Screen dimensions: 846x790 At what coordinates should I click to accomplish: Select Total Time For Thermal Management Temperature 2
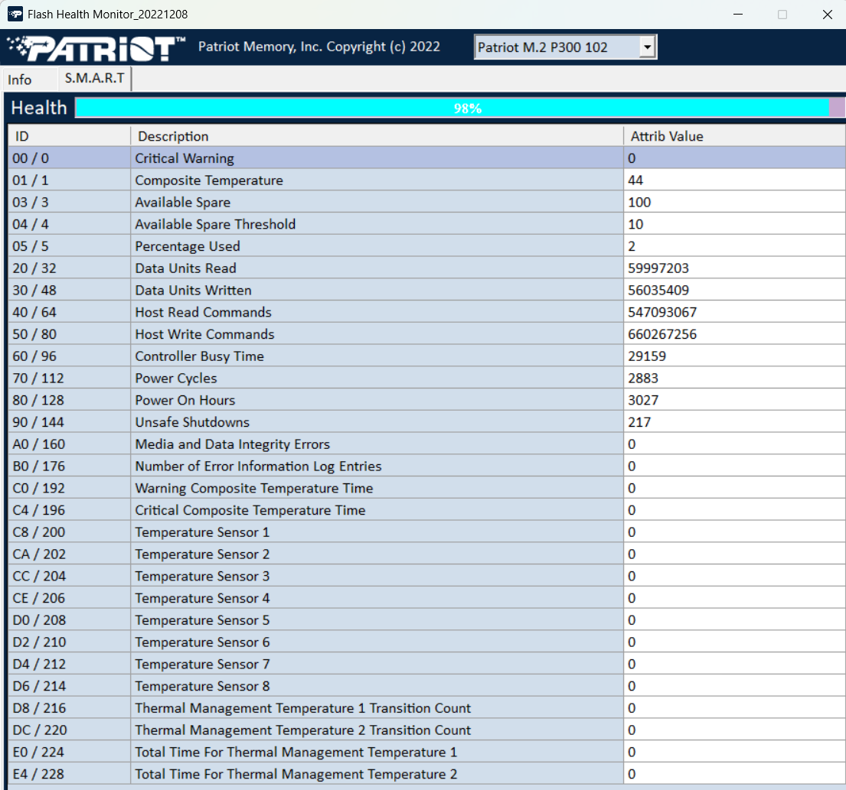426,774
